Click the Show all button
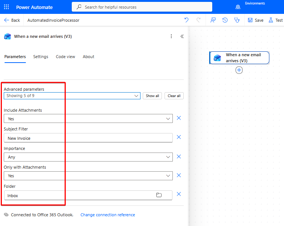 pos(152,96)
